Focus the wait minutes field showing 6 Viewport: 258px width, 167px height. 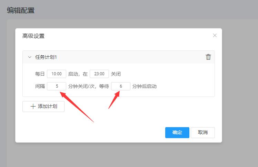coord(121,86)
